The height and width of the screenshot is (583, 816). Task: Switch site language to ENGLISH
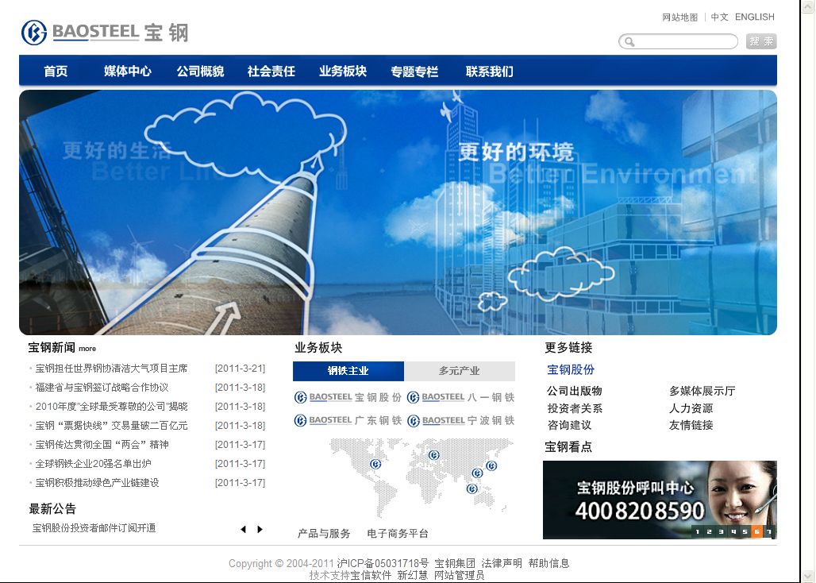[x=754, y=17]
